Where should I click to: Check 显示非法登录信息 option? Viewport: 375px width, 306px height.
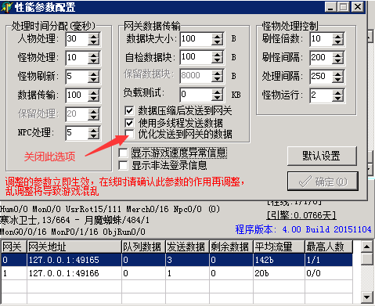123,165
